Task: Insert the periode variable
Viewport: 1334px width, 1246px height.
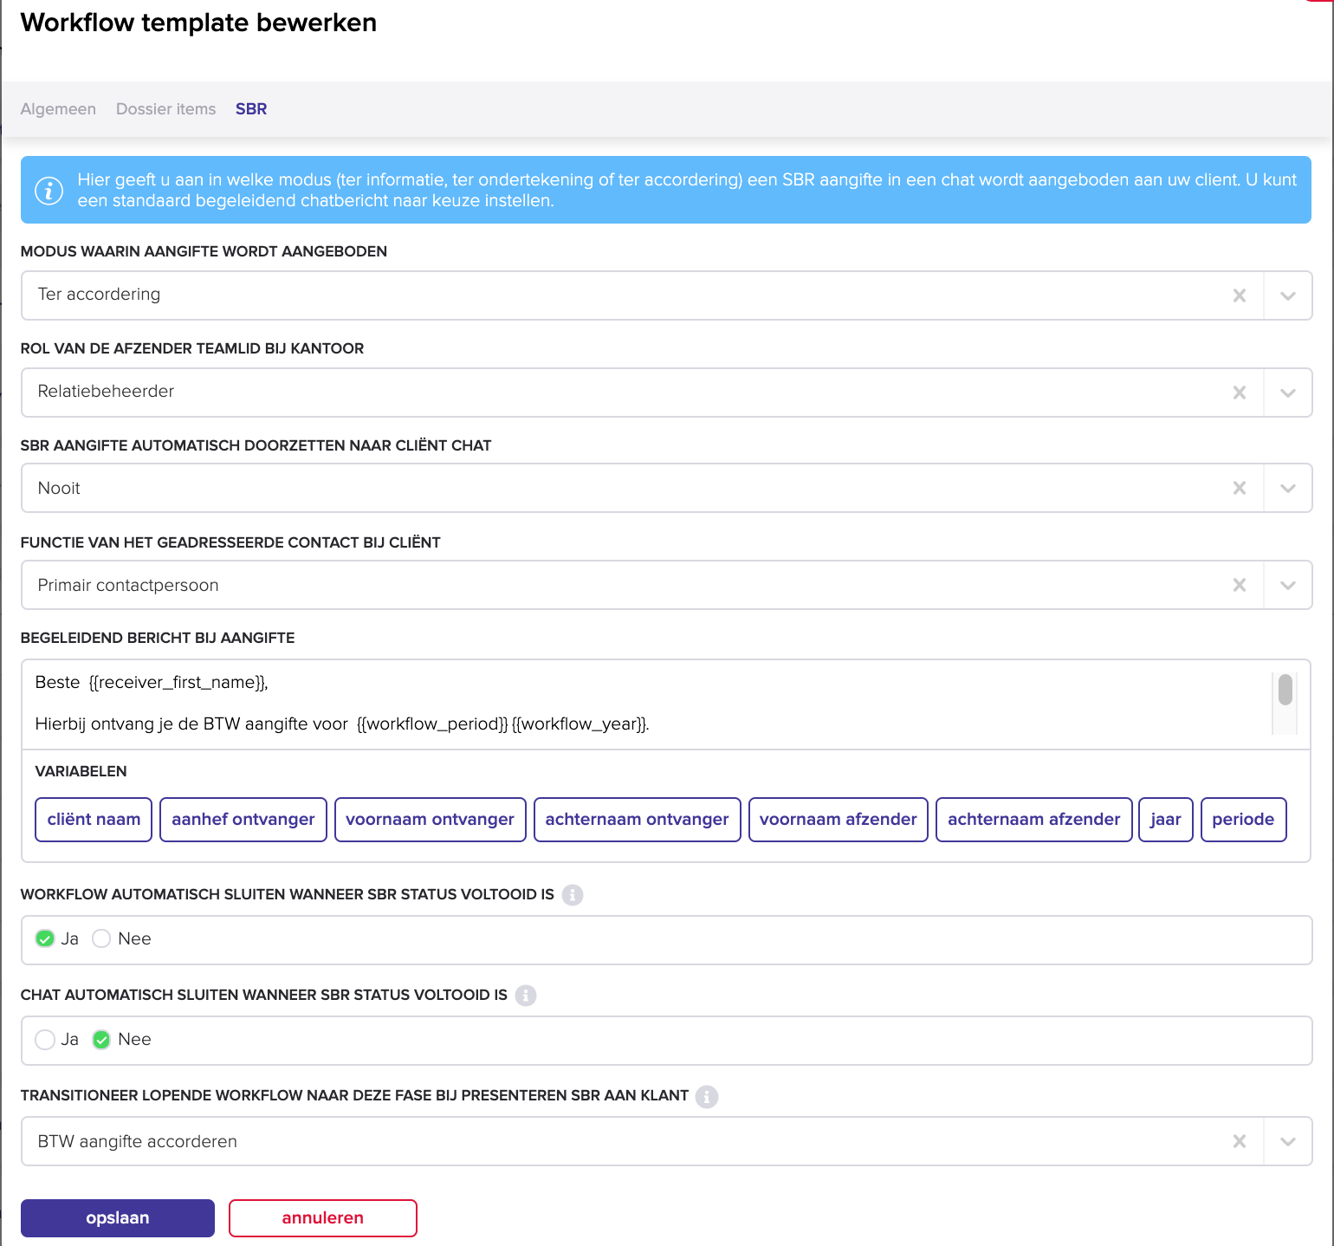Action: pyautogui.click(x=1244, y=820)
